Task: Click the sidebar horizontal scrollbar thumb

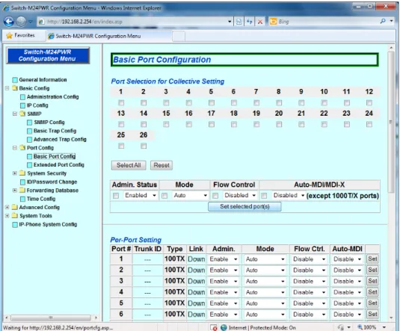Action: tap(51, 318)
